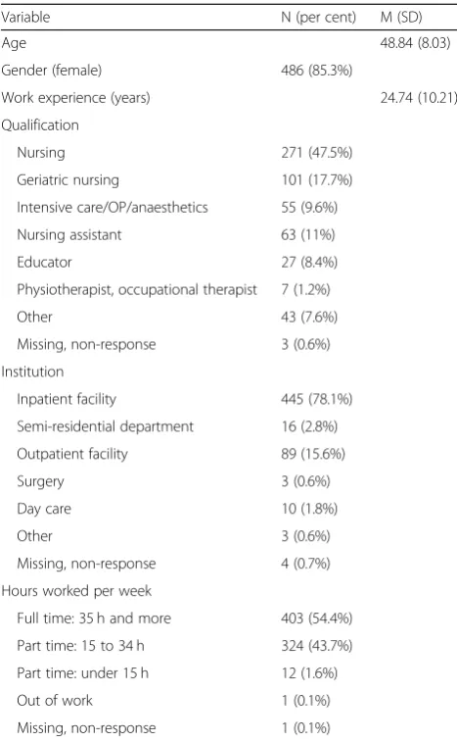Screen dimensions: 457x742
Task: Select the Out of work row label
Action: coord(55,701)
